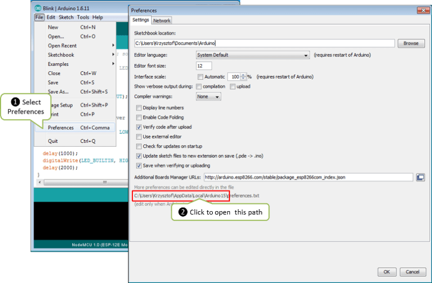Open the Help menu
The height and width of the screenshot is (283, 432).
98,17
